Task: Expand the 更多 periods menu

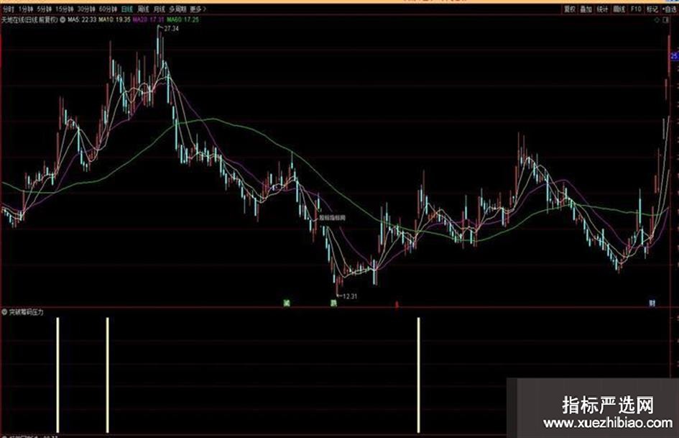Action: tap(198, 9)
